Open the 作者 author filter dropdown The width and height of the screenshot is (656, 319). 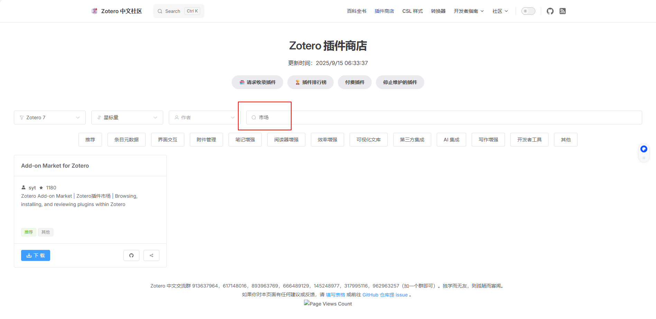pos(205,118)
